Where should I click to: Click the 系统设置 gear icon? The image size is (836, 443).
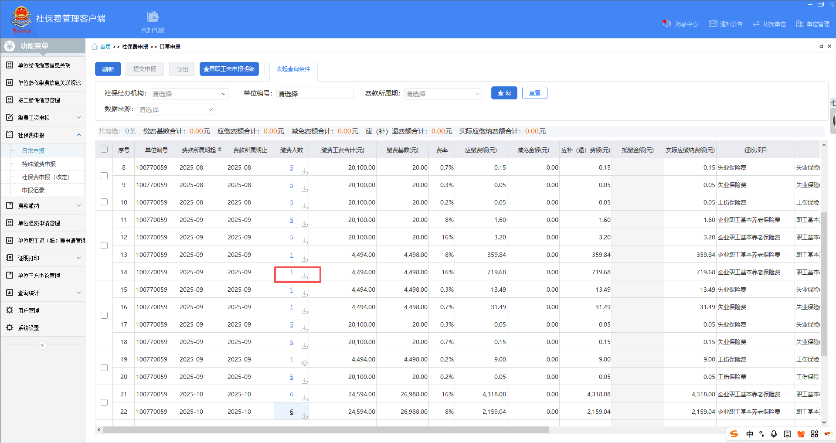(x=10, y=327)
